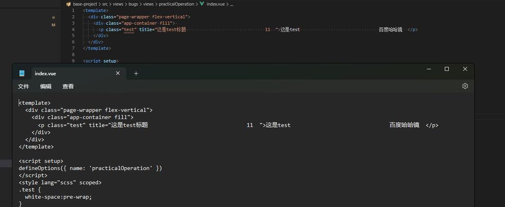505x207 pixels.
Task: Maximize the Notepad window
Action: point(446,69)
